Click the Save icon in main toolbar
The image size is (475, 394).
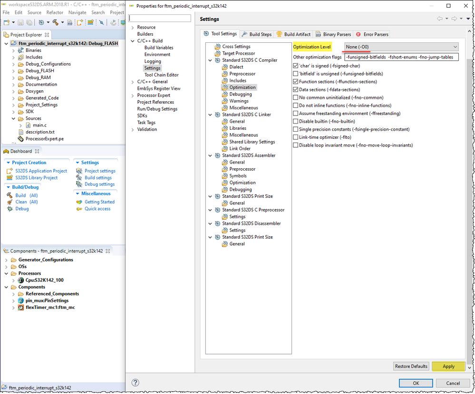click(20, 22)
